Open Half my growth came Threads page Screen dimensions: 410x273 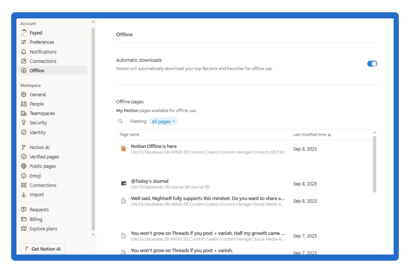tap(208, 233)
